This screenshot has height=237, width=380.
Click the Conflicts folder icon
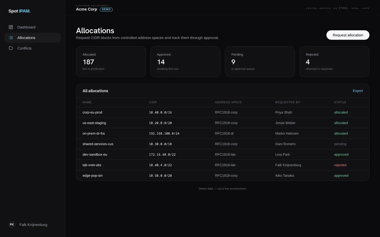(x=11, y=48)
